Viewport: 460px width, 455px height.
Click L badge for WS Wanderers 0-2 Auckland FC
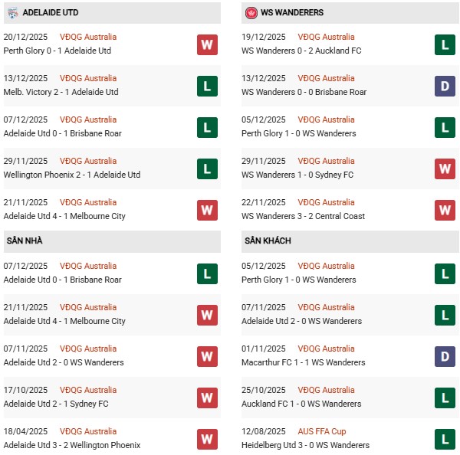point(445,44)
